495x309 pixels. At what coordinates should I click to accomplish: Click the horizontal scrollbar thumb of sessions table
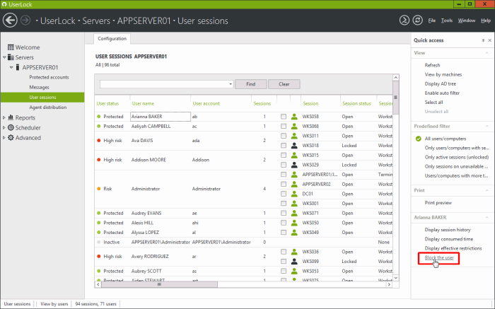click(159, 284)
